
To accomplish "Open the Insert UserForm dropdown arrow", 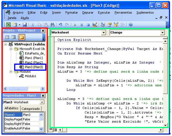I will coord(20,25).
